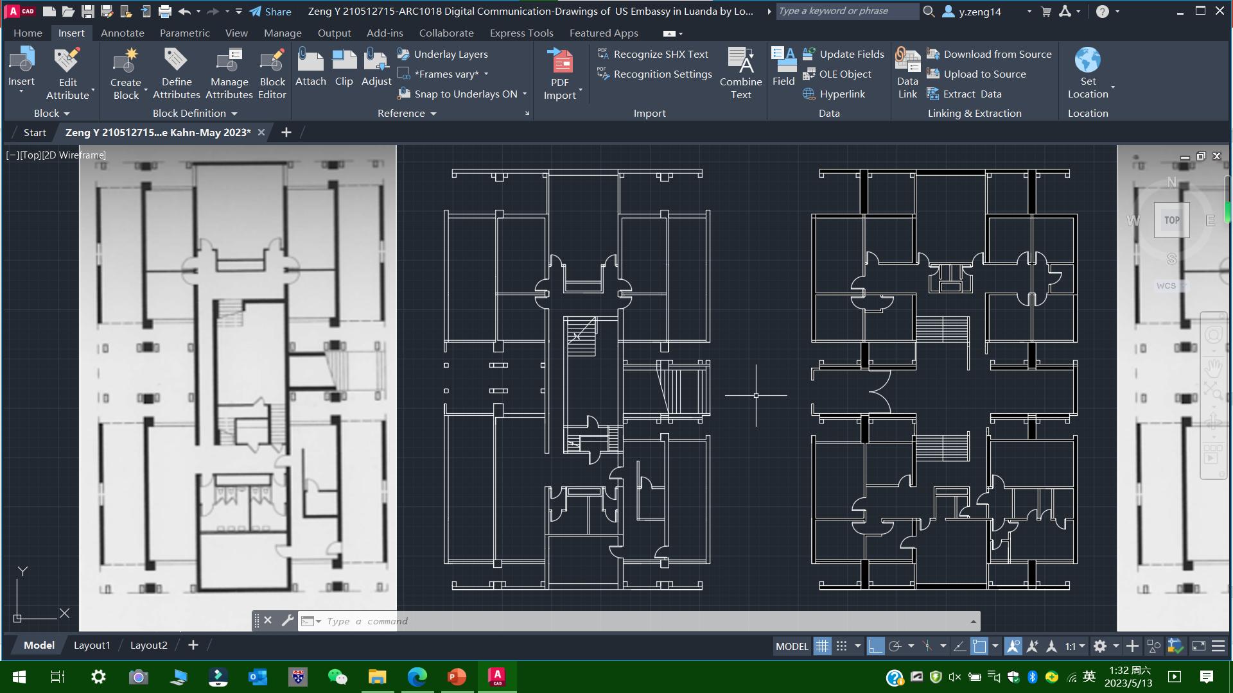1233x693 pixels.
Task: Toggle Ortho mode in status bar
Action: tap(875, 646)
